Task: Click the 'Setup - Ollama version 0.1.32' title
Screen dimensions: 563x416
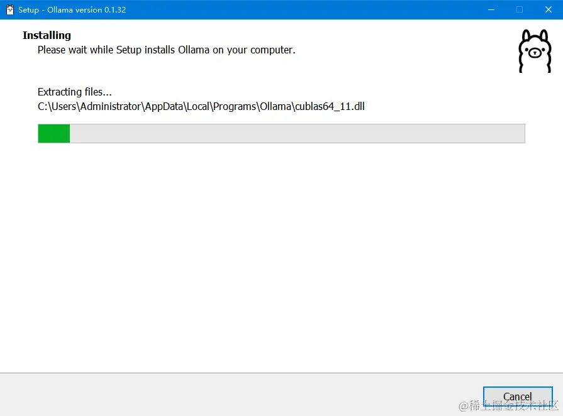Action: 72,9
